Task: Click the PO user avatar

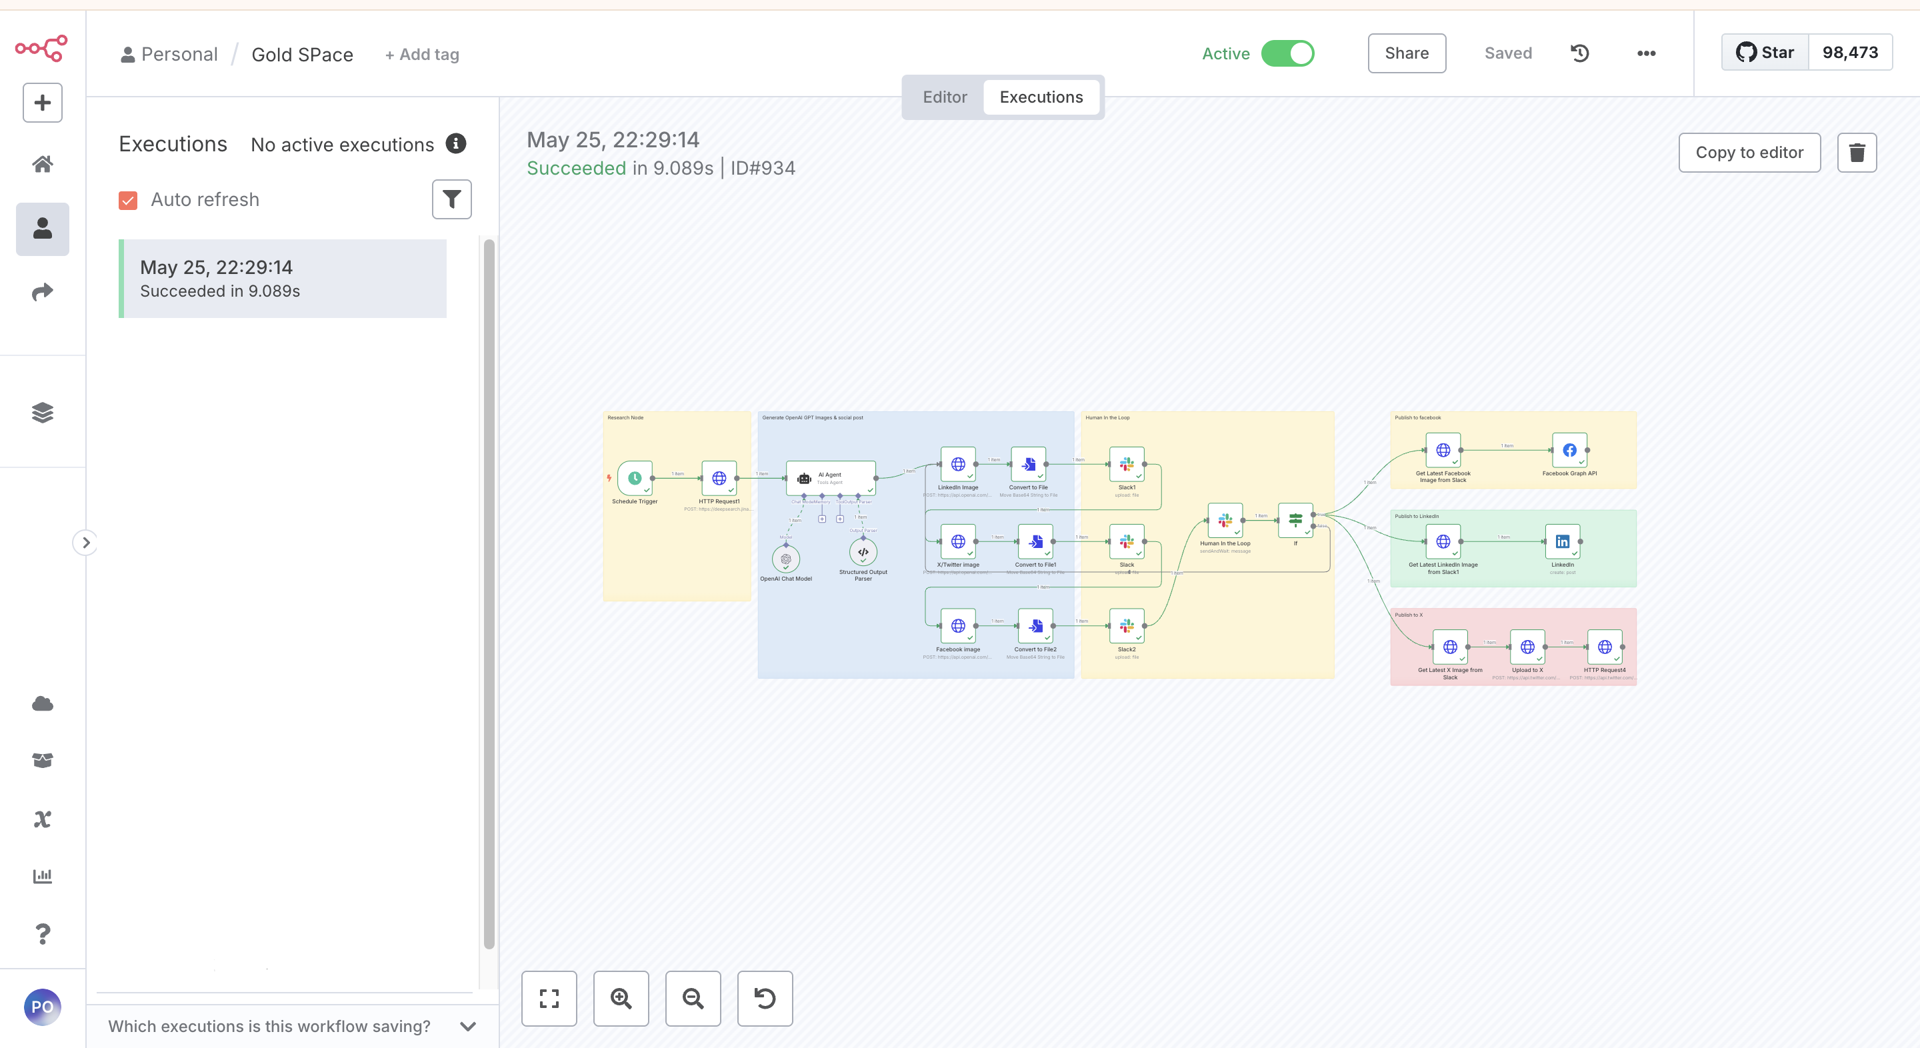Action: click(43, 1007)
